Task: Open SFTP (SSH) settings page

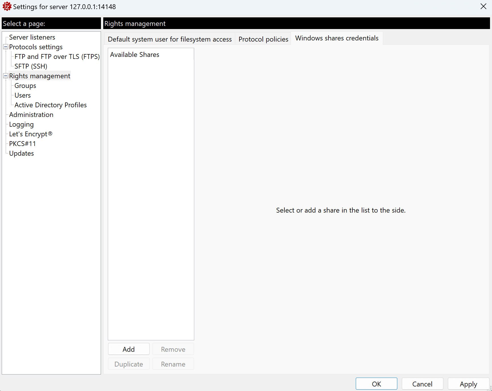Action: coord(31,66)
